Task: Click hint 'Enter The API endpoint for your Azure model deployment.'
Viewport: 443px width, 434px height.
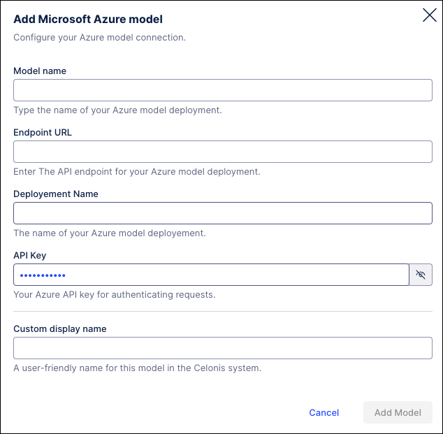Action: [x=137, y=172]
